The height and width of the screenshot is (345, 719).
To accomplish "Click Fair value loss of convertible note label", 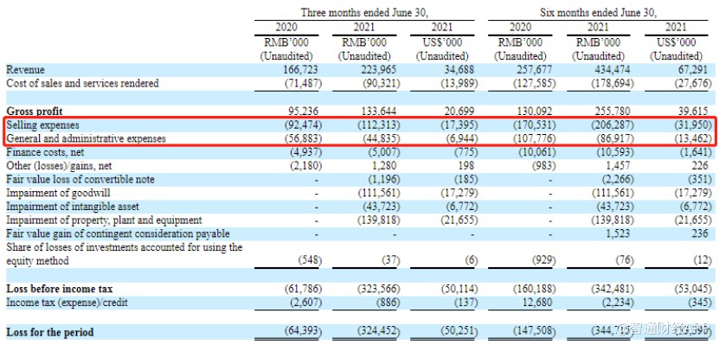I will pyautogui.click(x=80, y=179).
